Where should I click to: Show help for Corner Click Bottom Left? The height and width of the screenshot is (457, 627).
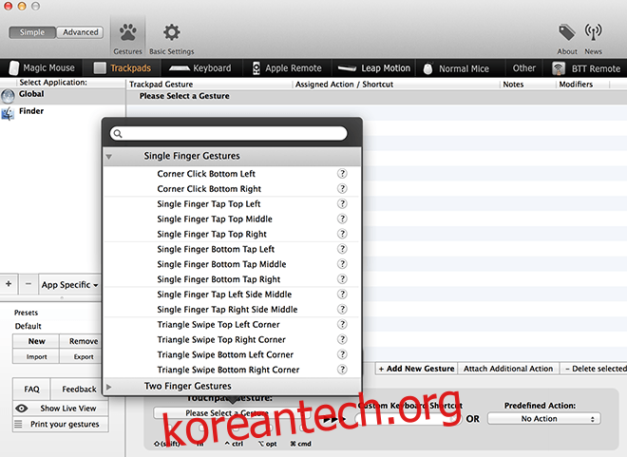pos(342,174)
